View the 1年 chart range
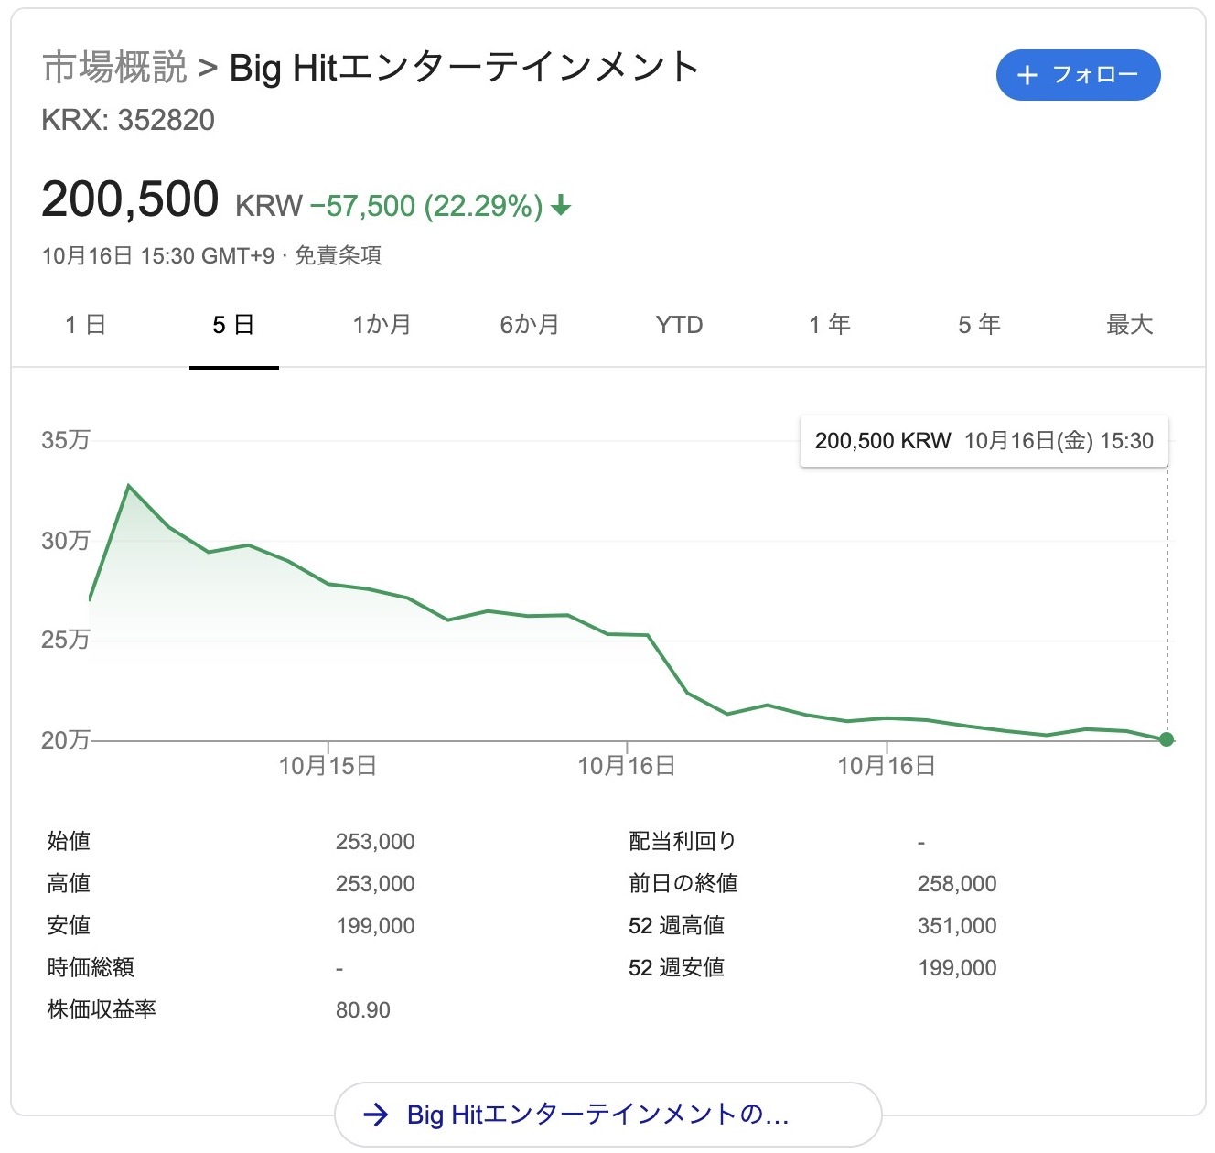 point(829,325)
